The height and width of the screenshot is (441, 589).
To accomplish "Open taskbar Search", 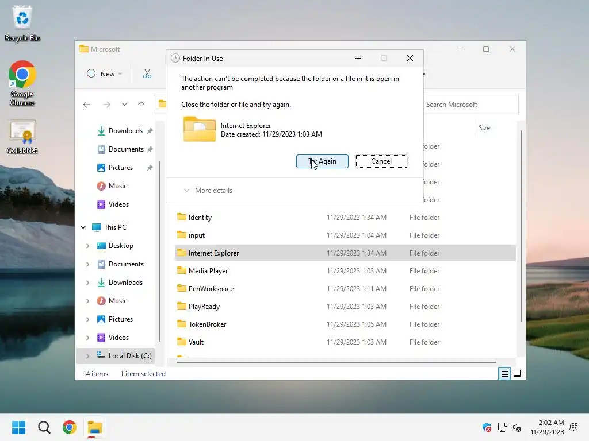I will [x=44, y=427].
